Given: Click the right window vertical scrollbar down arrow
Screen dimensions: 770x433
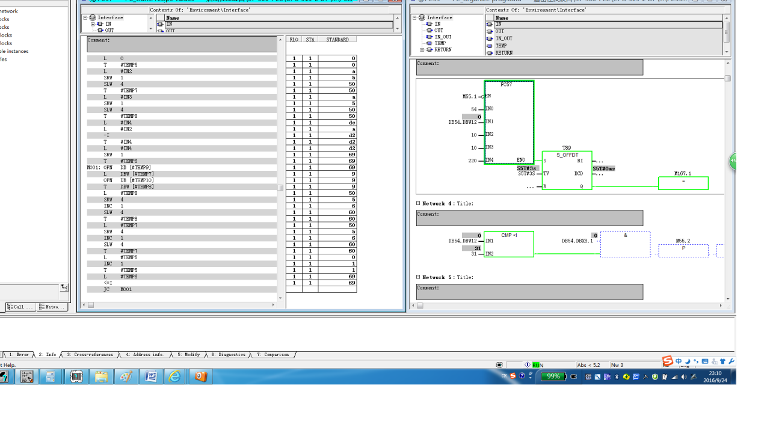Looking at the screenshot, I should (728, 298).
